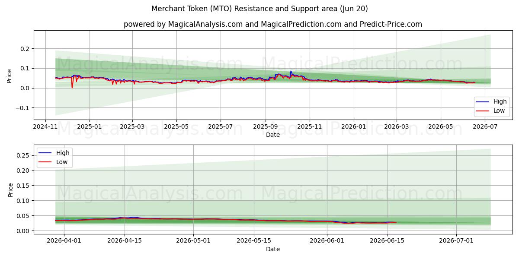Click the '0.1' price tick on the upper chart
The width and height of the screenshot is (519, 259).
26,68
